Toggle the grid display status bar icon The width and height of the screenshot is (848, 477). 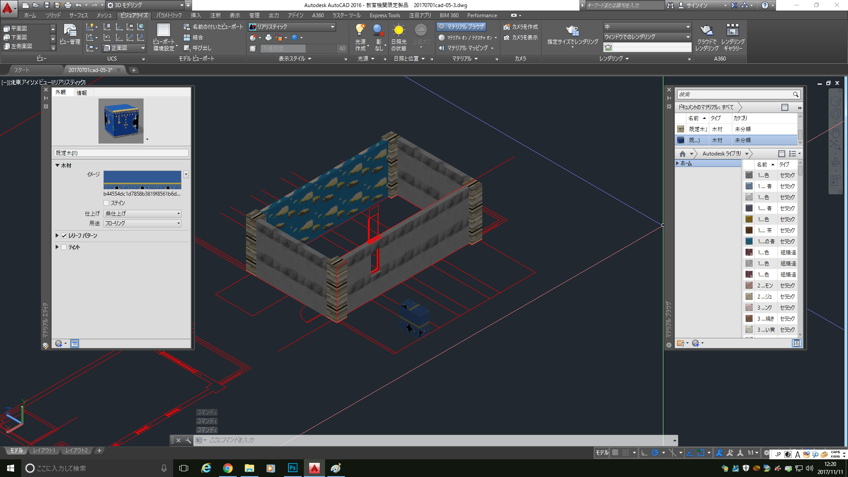[615, 453]
